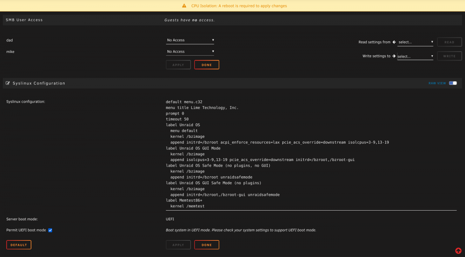The height and width of the screenshot is (257, 465).
Task: Click the Guests have no access text
Action: [190, 20]
